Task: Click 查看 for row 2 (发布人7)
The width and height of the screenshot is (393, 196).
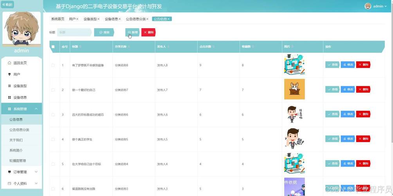Action: (x=332, y=89)
